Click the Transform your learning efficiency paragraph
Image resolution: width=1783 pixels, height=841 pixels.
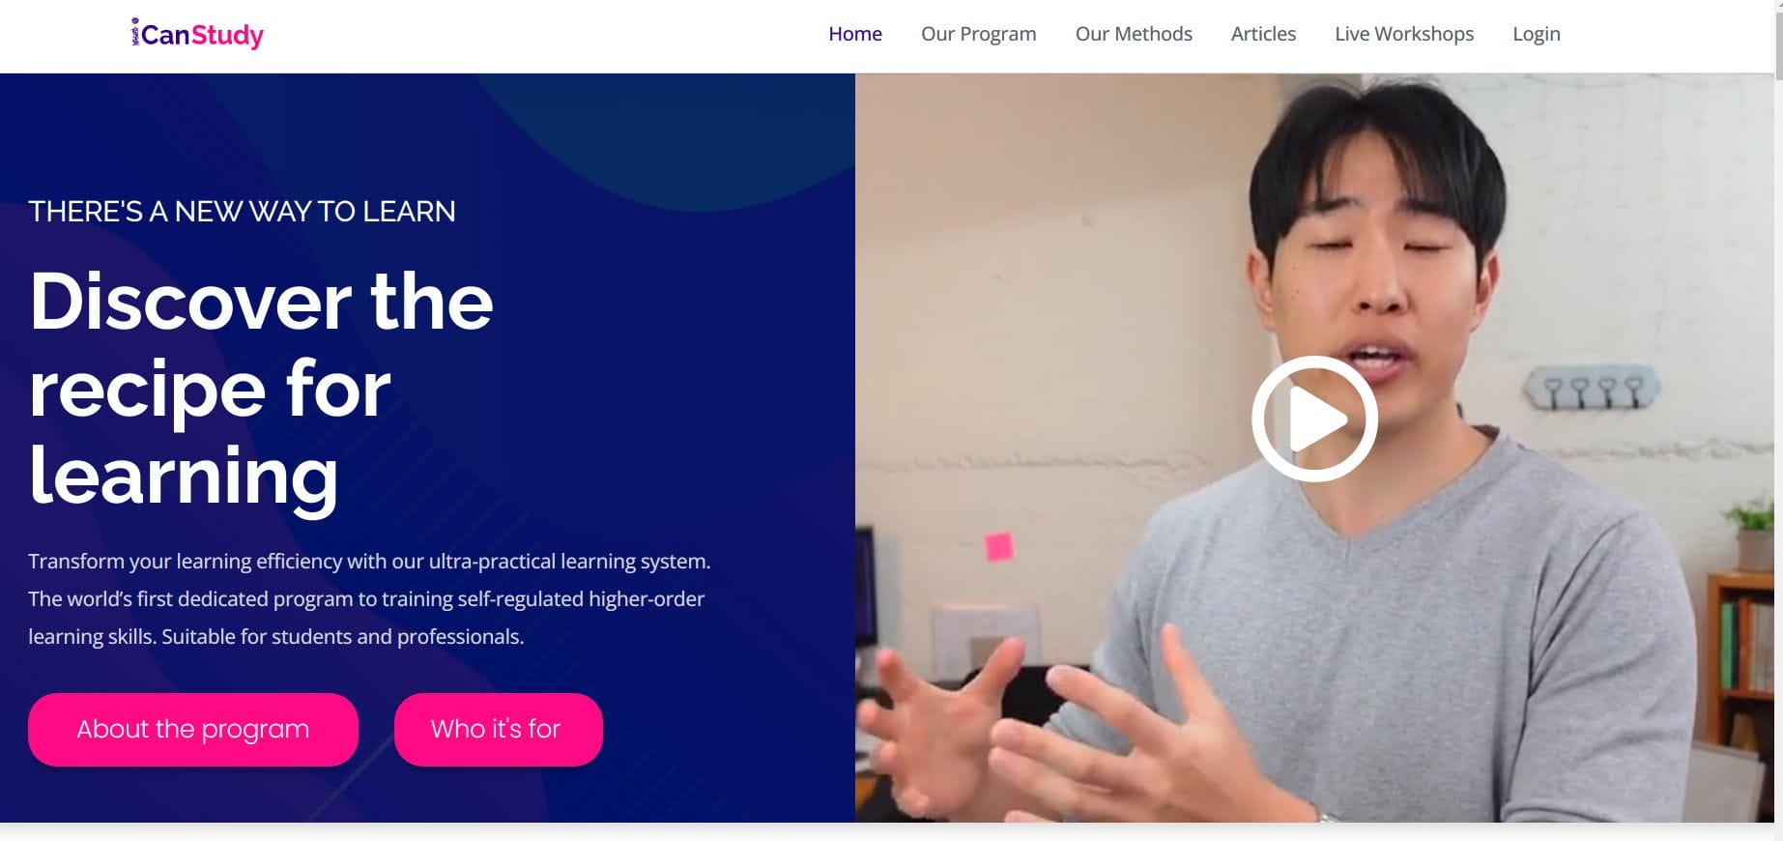(369, 598)
